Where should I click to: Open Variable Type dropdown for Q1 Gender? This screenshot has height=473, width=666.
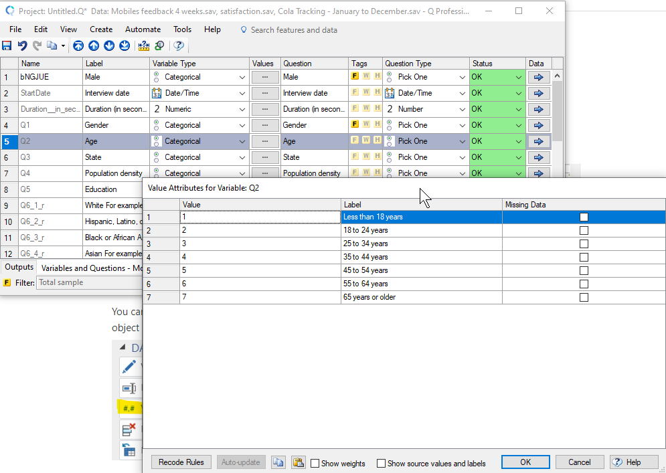[242, 125]
